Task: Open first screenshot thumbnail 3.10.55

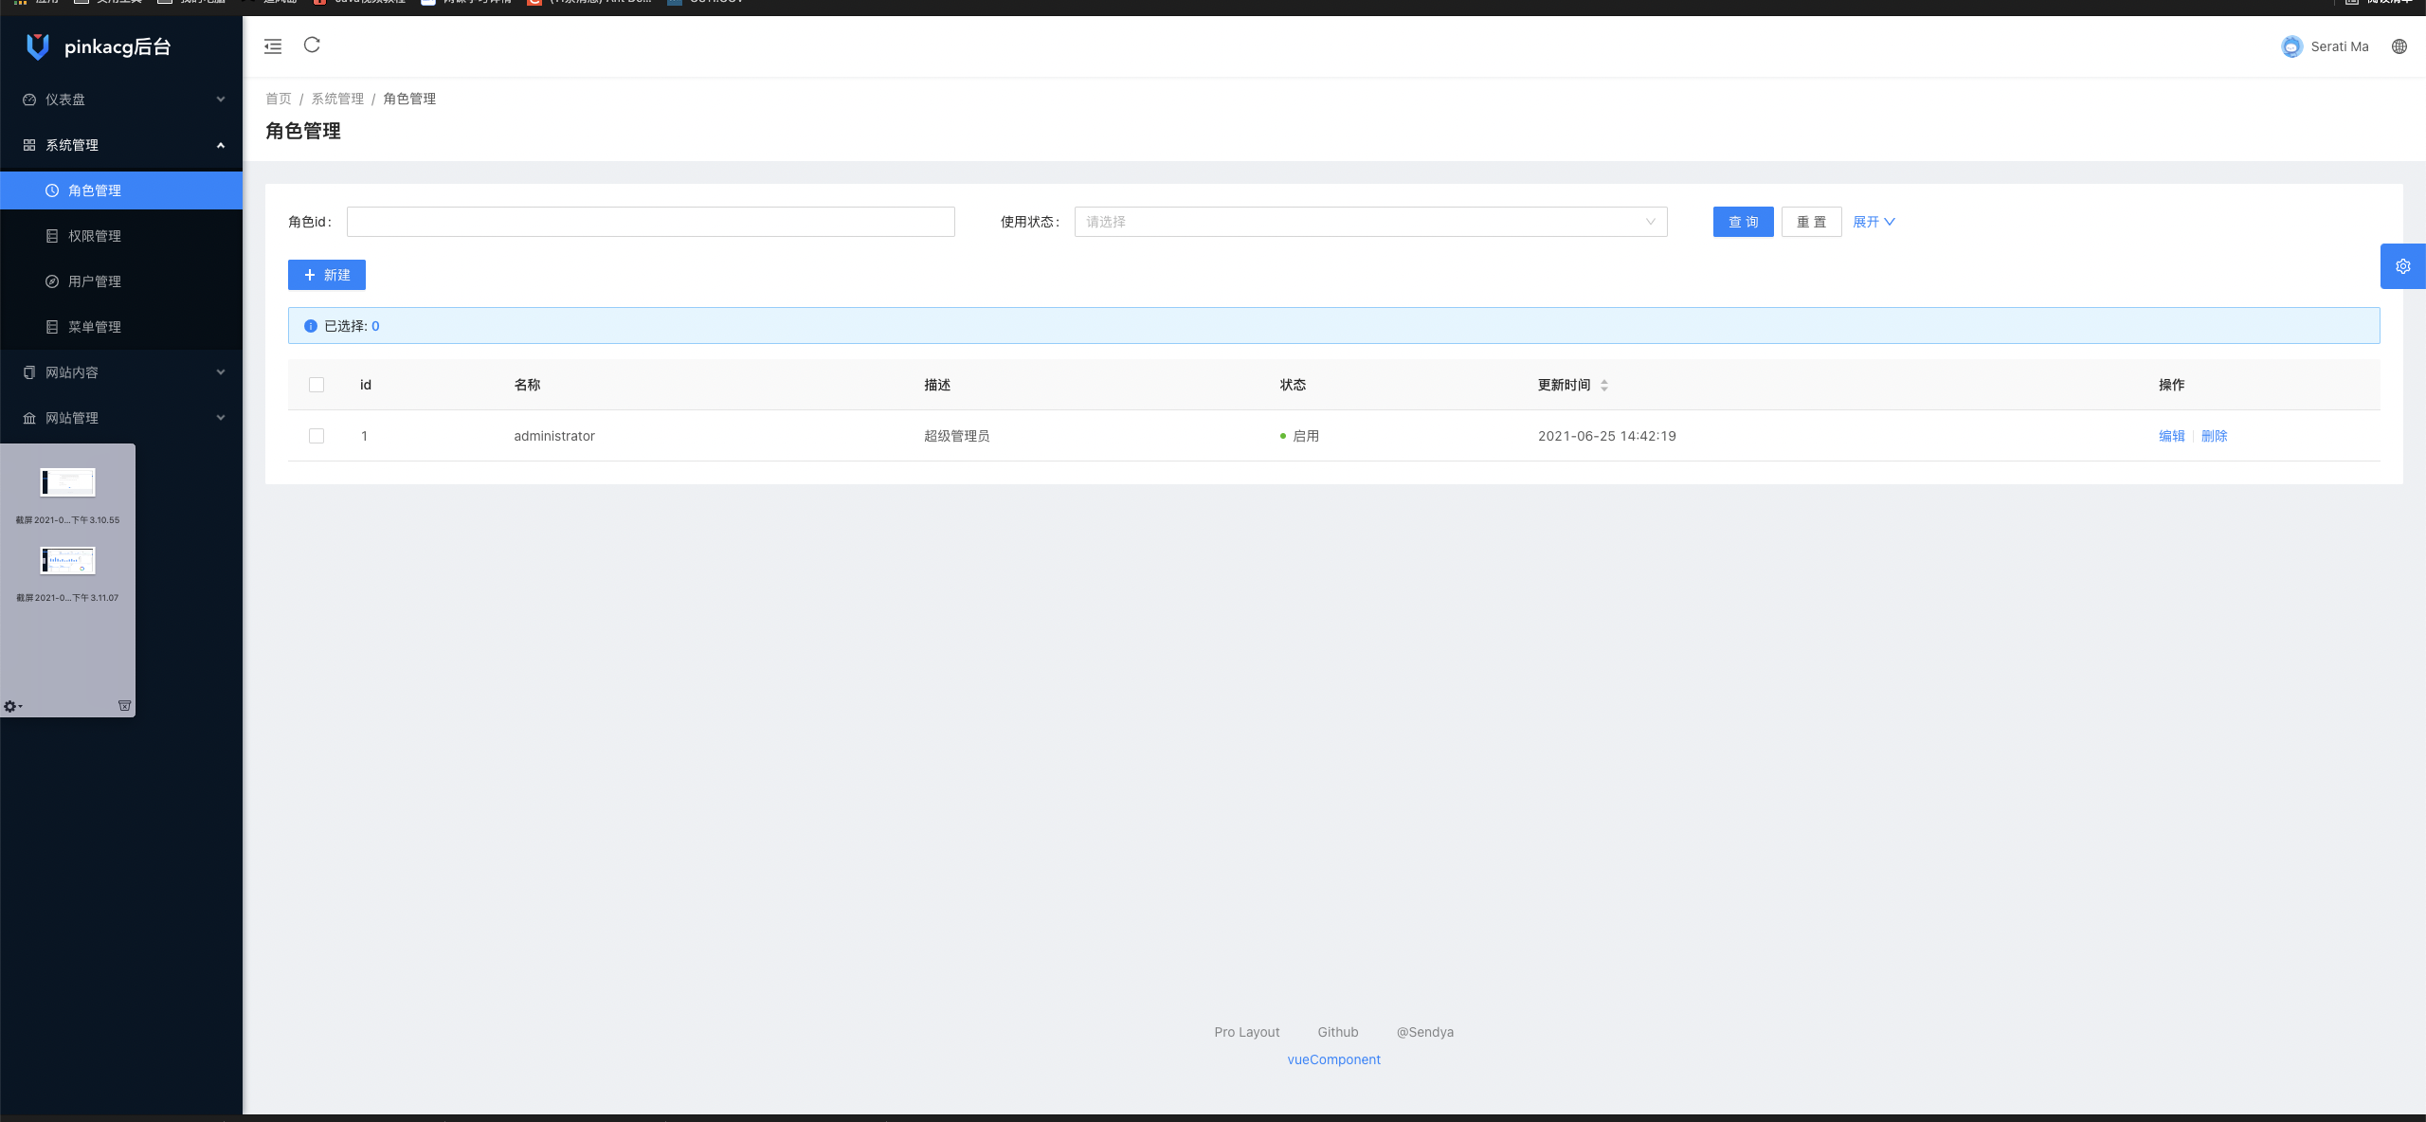Action: click(67, 482)
